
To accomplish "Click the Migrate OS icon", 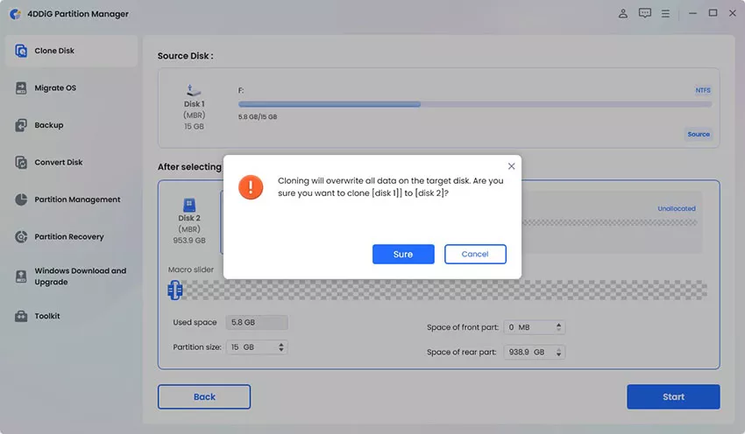I will [x=21, y=87].
